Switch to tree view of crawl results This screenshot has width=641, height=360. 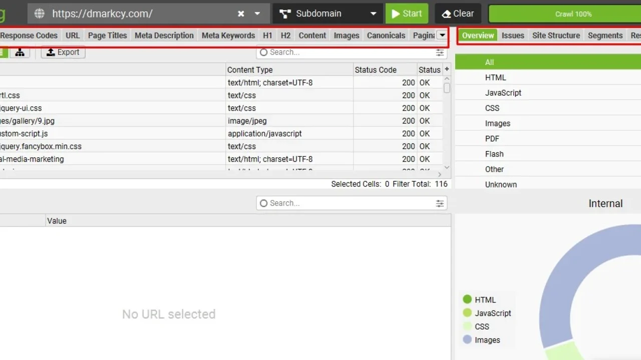point(20,52)
